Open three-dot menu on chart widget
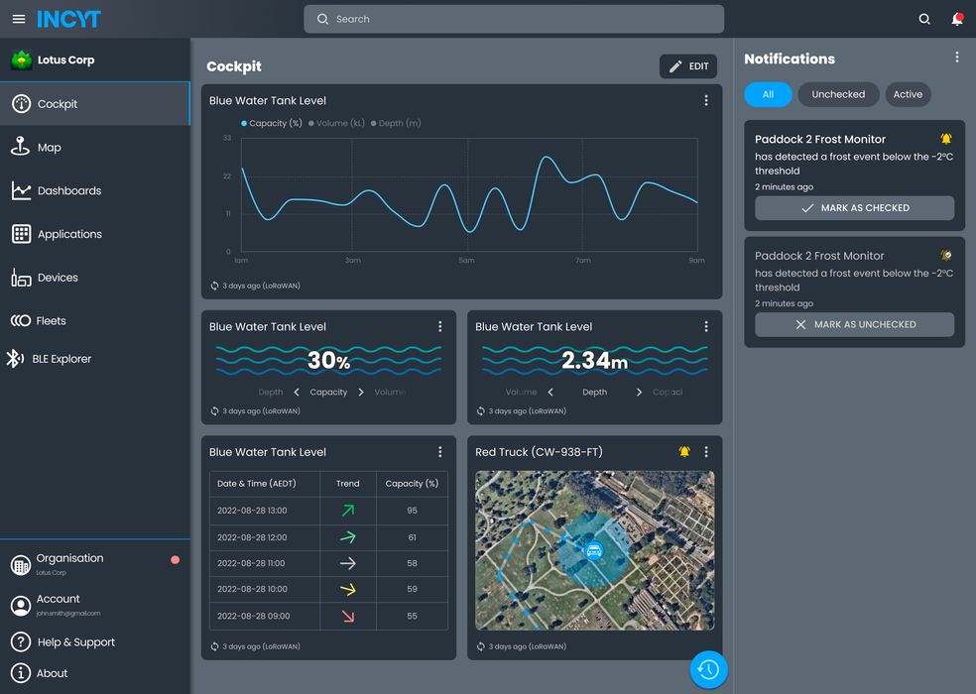This screenshot has width=976, height=694. [x=706, y=101]
